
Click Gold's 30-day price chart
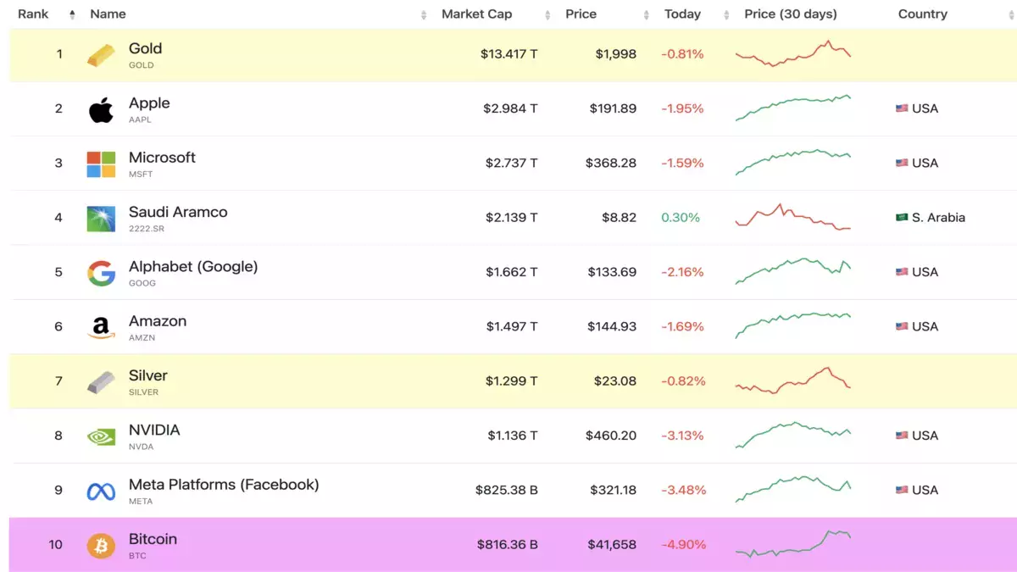click(x=793, y=53)
